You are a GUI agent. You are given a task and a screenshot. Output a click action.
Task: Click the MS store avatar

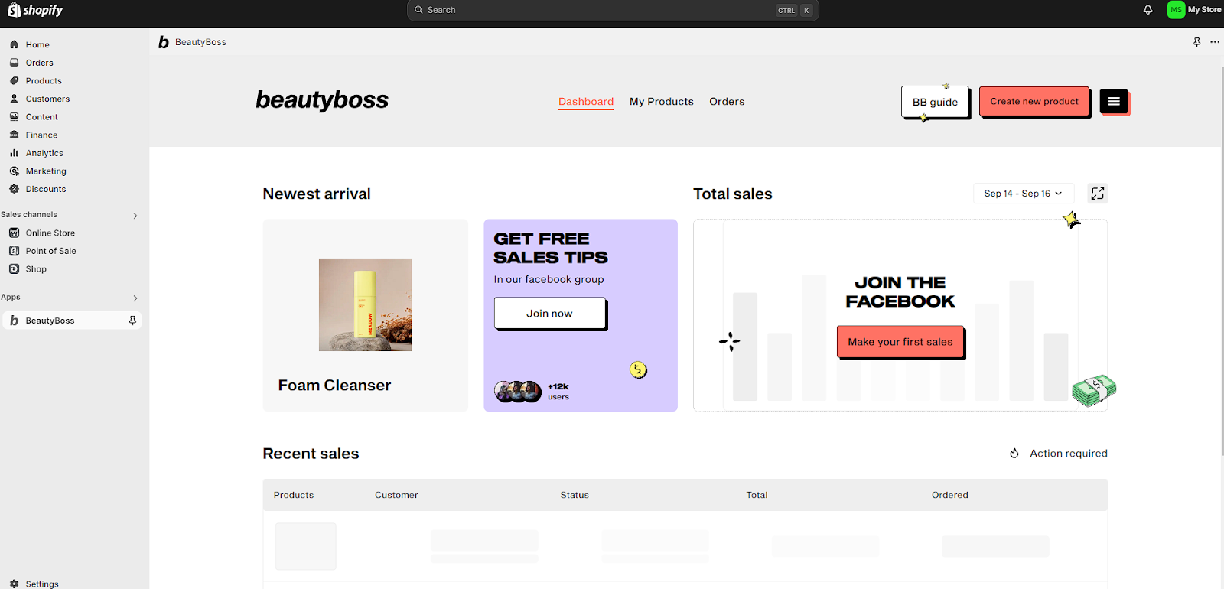point(1176,10)
